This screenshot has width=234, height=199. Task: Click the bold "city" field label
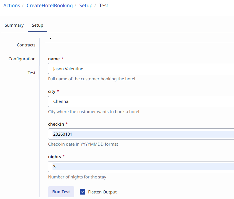pyautogui.click(x=52, y=91)
